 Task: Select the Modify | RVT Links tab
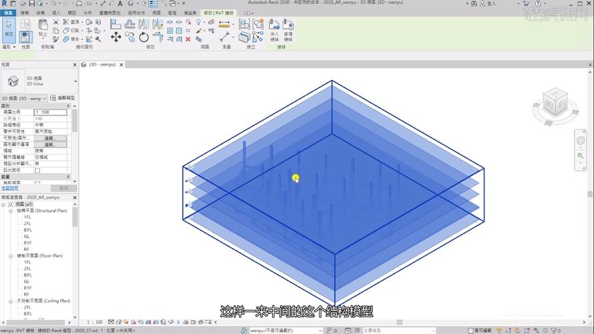(218, 13)
